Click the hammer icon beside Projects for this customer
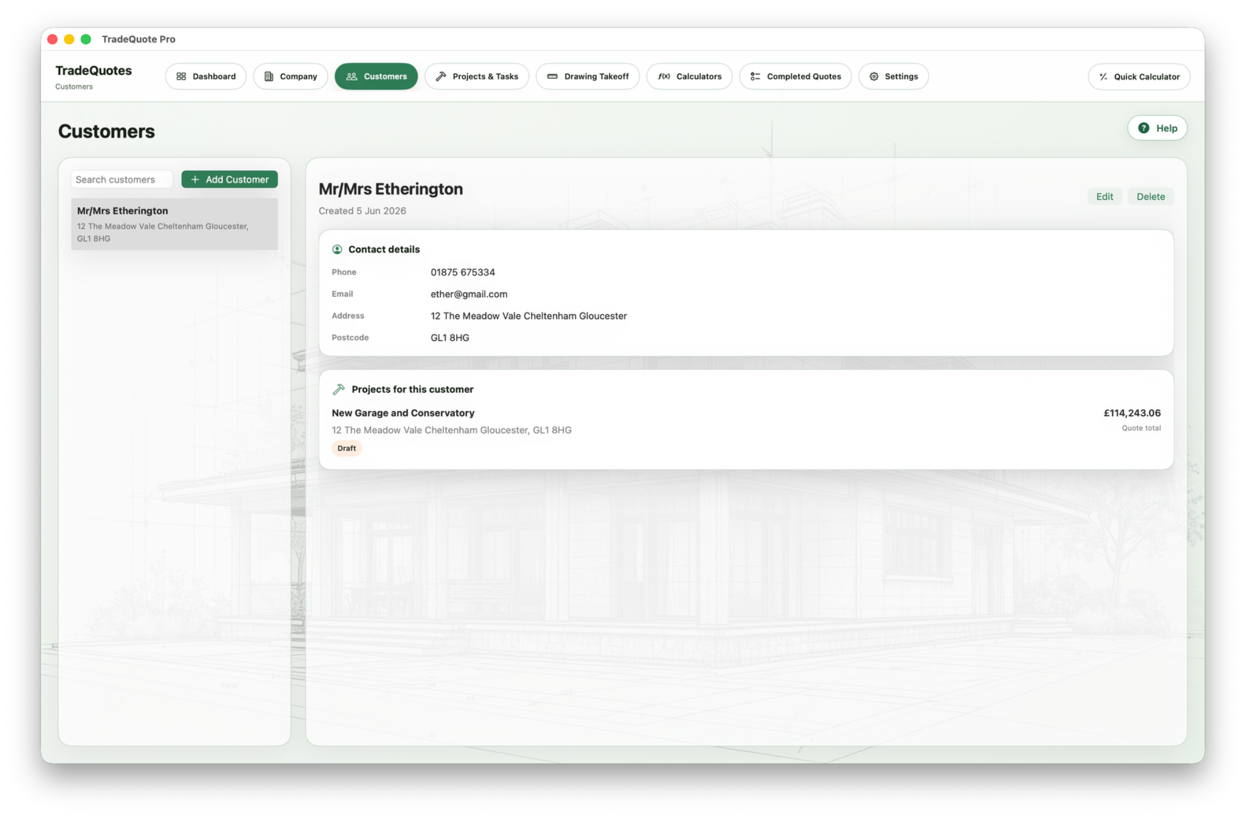 click(x=339, y=390)
